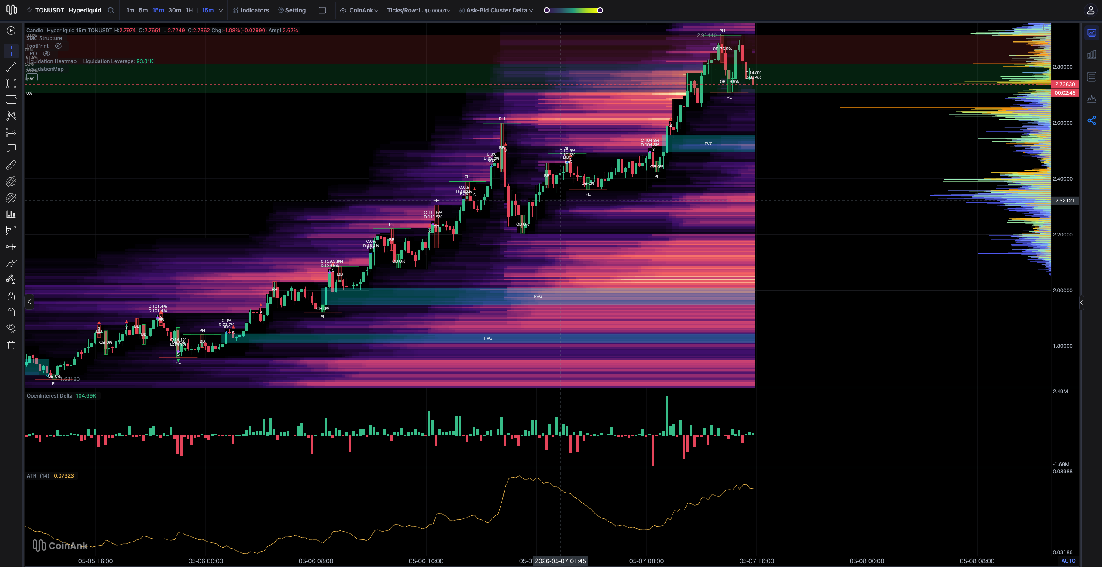Screen dimensions: 1102x567
Task: Click the share icon in right sidebar
Action: pyautogui.click(x=1092, y=120)
